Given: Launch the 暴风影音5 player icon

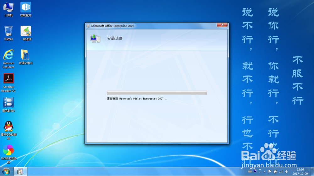Looking at the screenshot, I should [8, 105].
